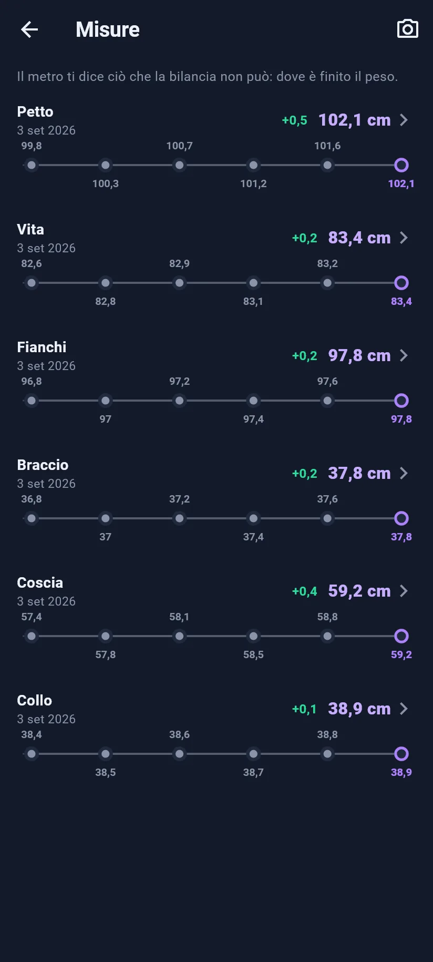The image size is (433, 962).
Task: Open Coscia measurement chevron
Action: pyautogui.click(x=404, y=591)
